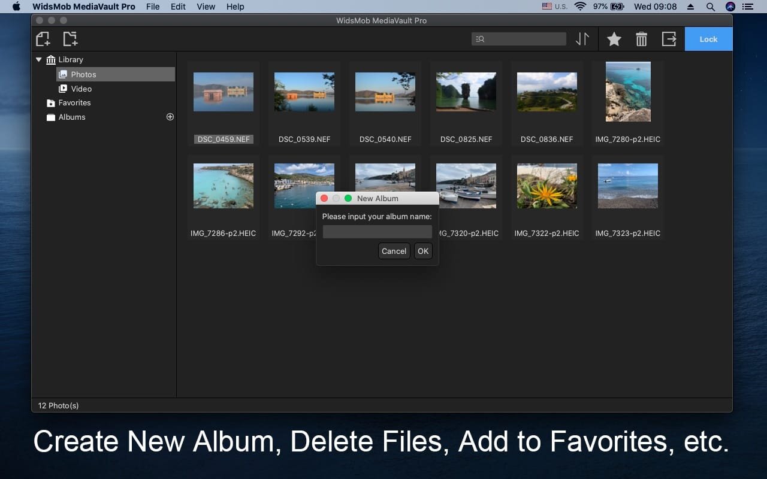Image resolution: width=767 pixels, height=479 pixels.
Task: Open Video in the sidebar
Action: pos(81,89)
